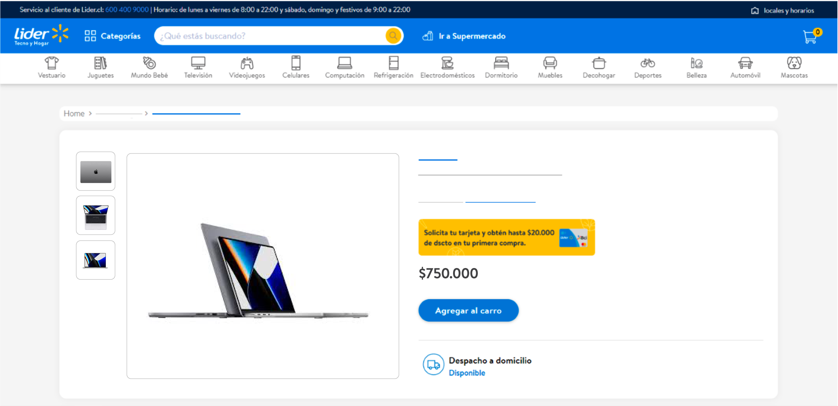Select the keyboard top-view thumbnail
This screenshot has width=838, height=406.
pyautogui.click(x=96, y=215)
